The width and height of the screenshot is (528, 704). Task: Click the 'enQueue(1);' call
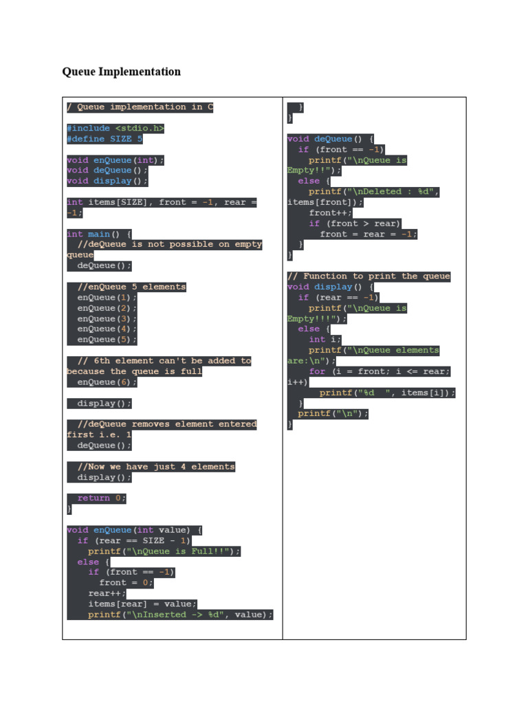click(107, 298)
